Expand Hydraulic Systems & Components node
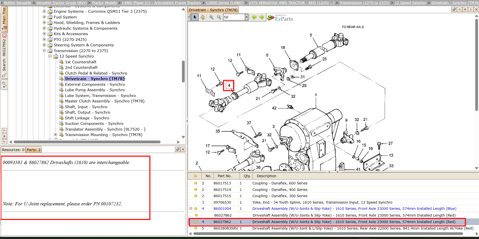The image size is (479, 239). click(x=44, y=28)
